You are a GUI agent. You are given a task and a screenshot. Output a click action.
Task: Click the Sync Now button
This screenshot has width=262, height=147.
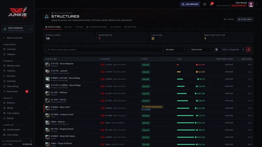pyautogui.click(x=245, y=19)
